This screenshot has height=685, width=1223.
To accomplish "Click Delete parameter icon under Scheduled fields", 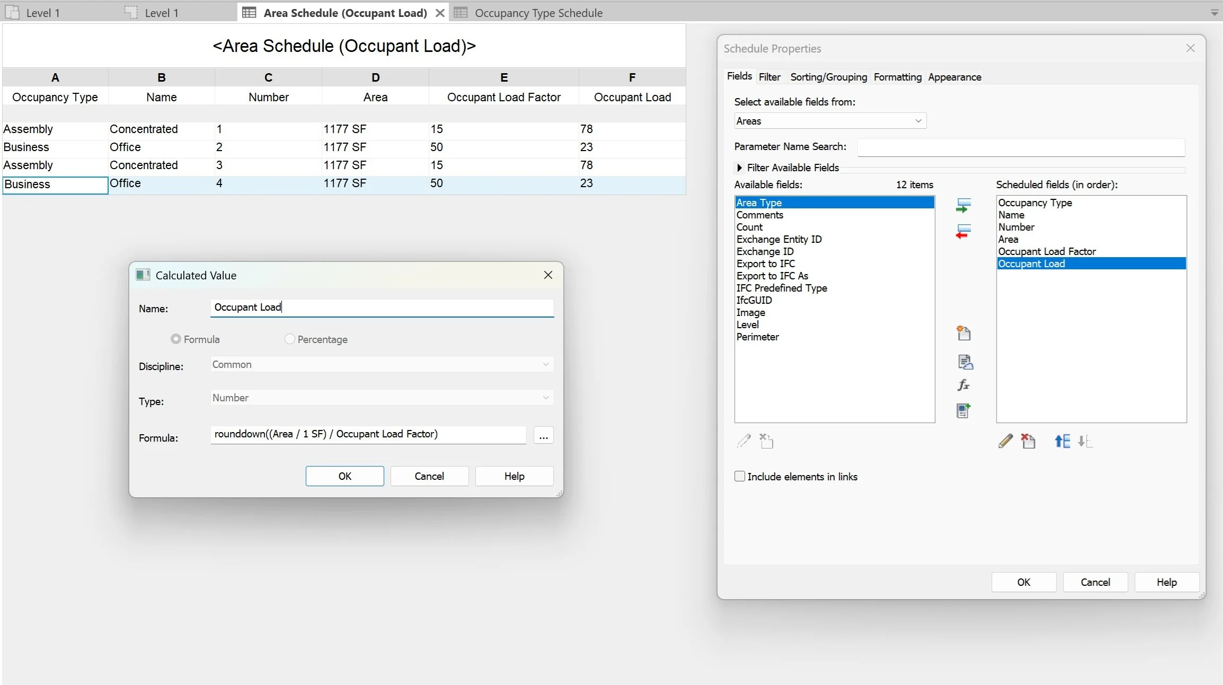I will pyautogui.click(x=1028, y=441).
